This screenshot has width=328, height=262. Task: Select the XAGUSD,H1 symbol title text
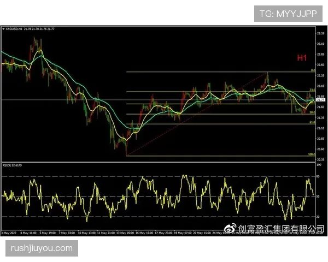click(x=14, y=29)
